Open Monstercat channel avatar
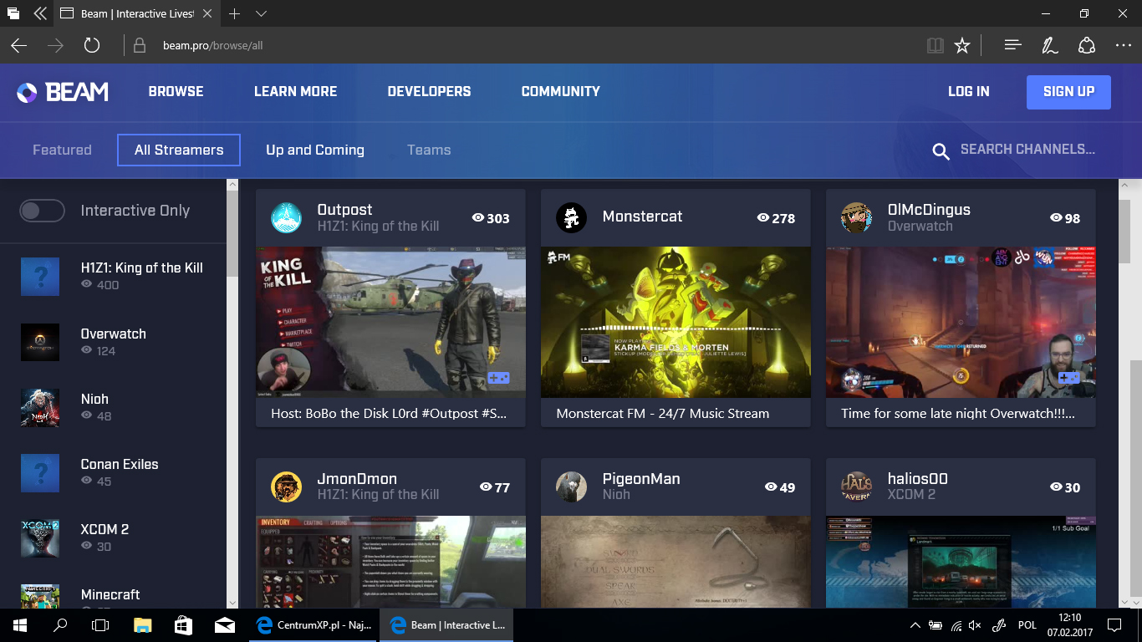This screenshot has width=1142, height=642. 572,217
